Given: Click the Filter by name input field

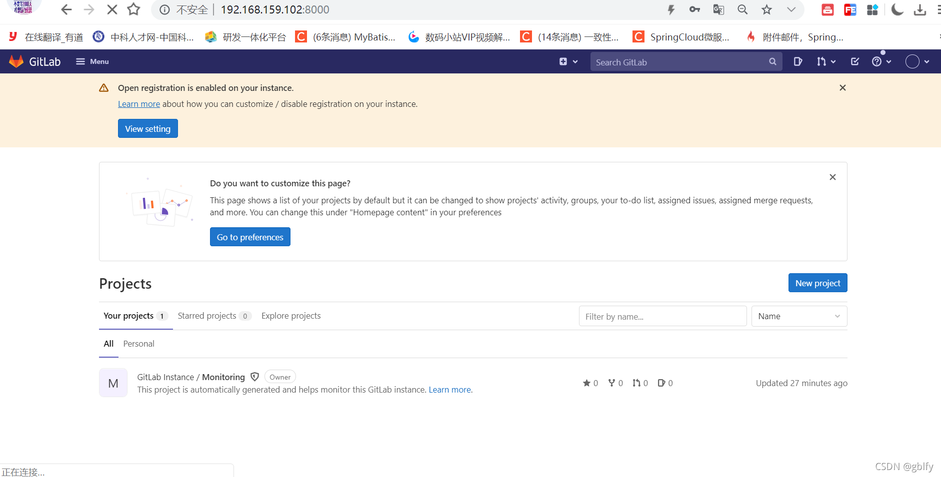Looking at the screenshot, I should click(662, 316).
